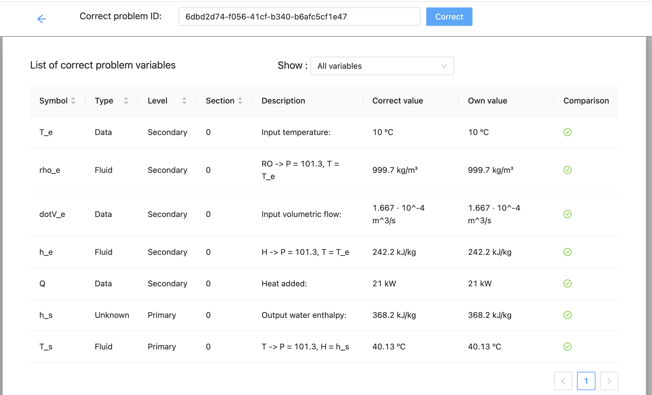The height and width of the screenshot is (395, 652).
Task: Click the correct value 242.2 kJ/kg
Action: (394, 252)
